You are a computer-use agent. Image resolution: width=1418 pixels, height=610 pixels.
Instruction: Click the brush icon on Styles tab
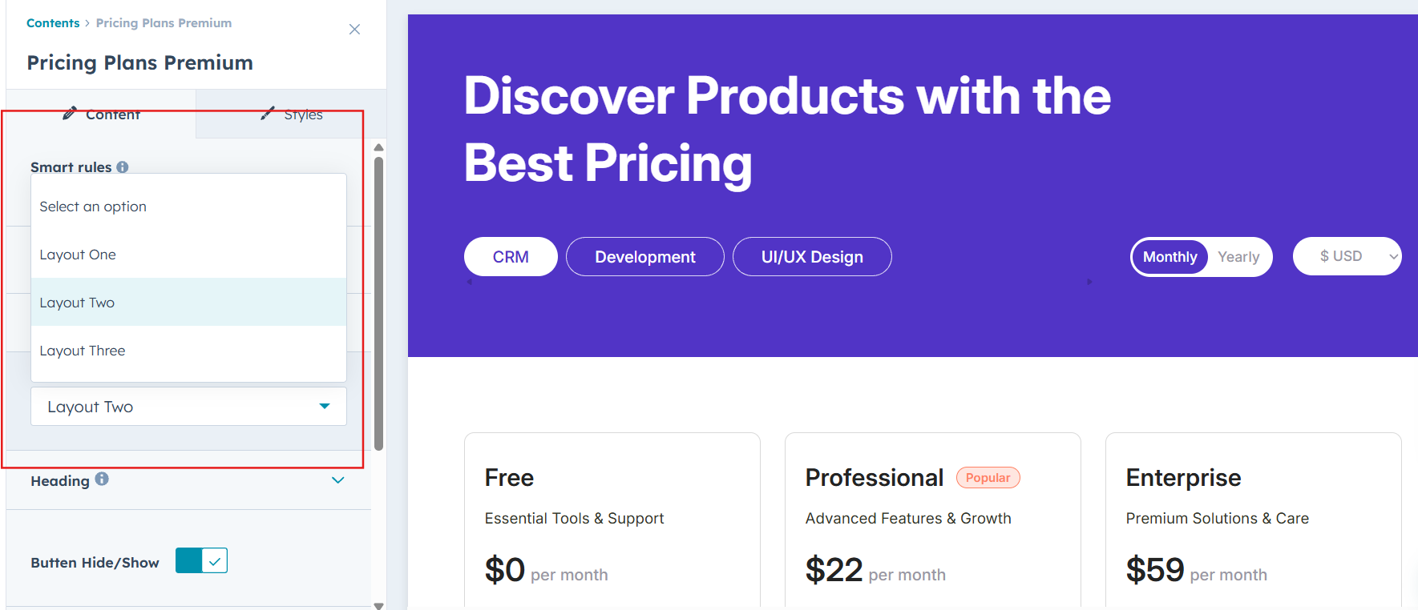[x=268, y=113]
